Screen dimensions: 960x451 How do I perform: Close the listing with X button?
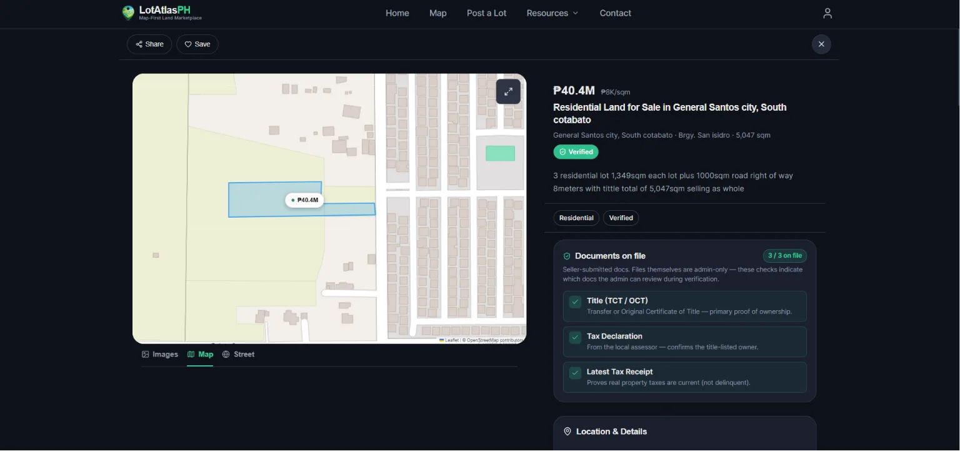click(x=821, y=44)
